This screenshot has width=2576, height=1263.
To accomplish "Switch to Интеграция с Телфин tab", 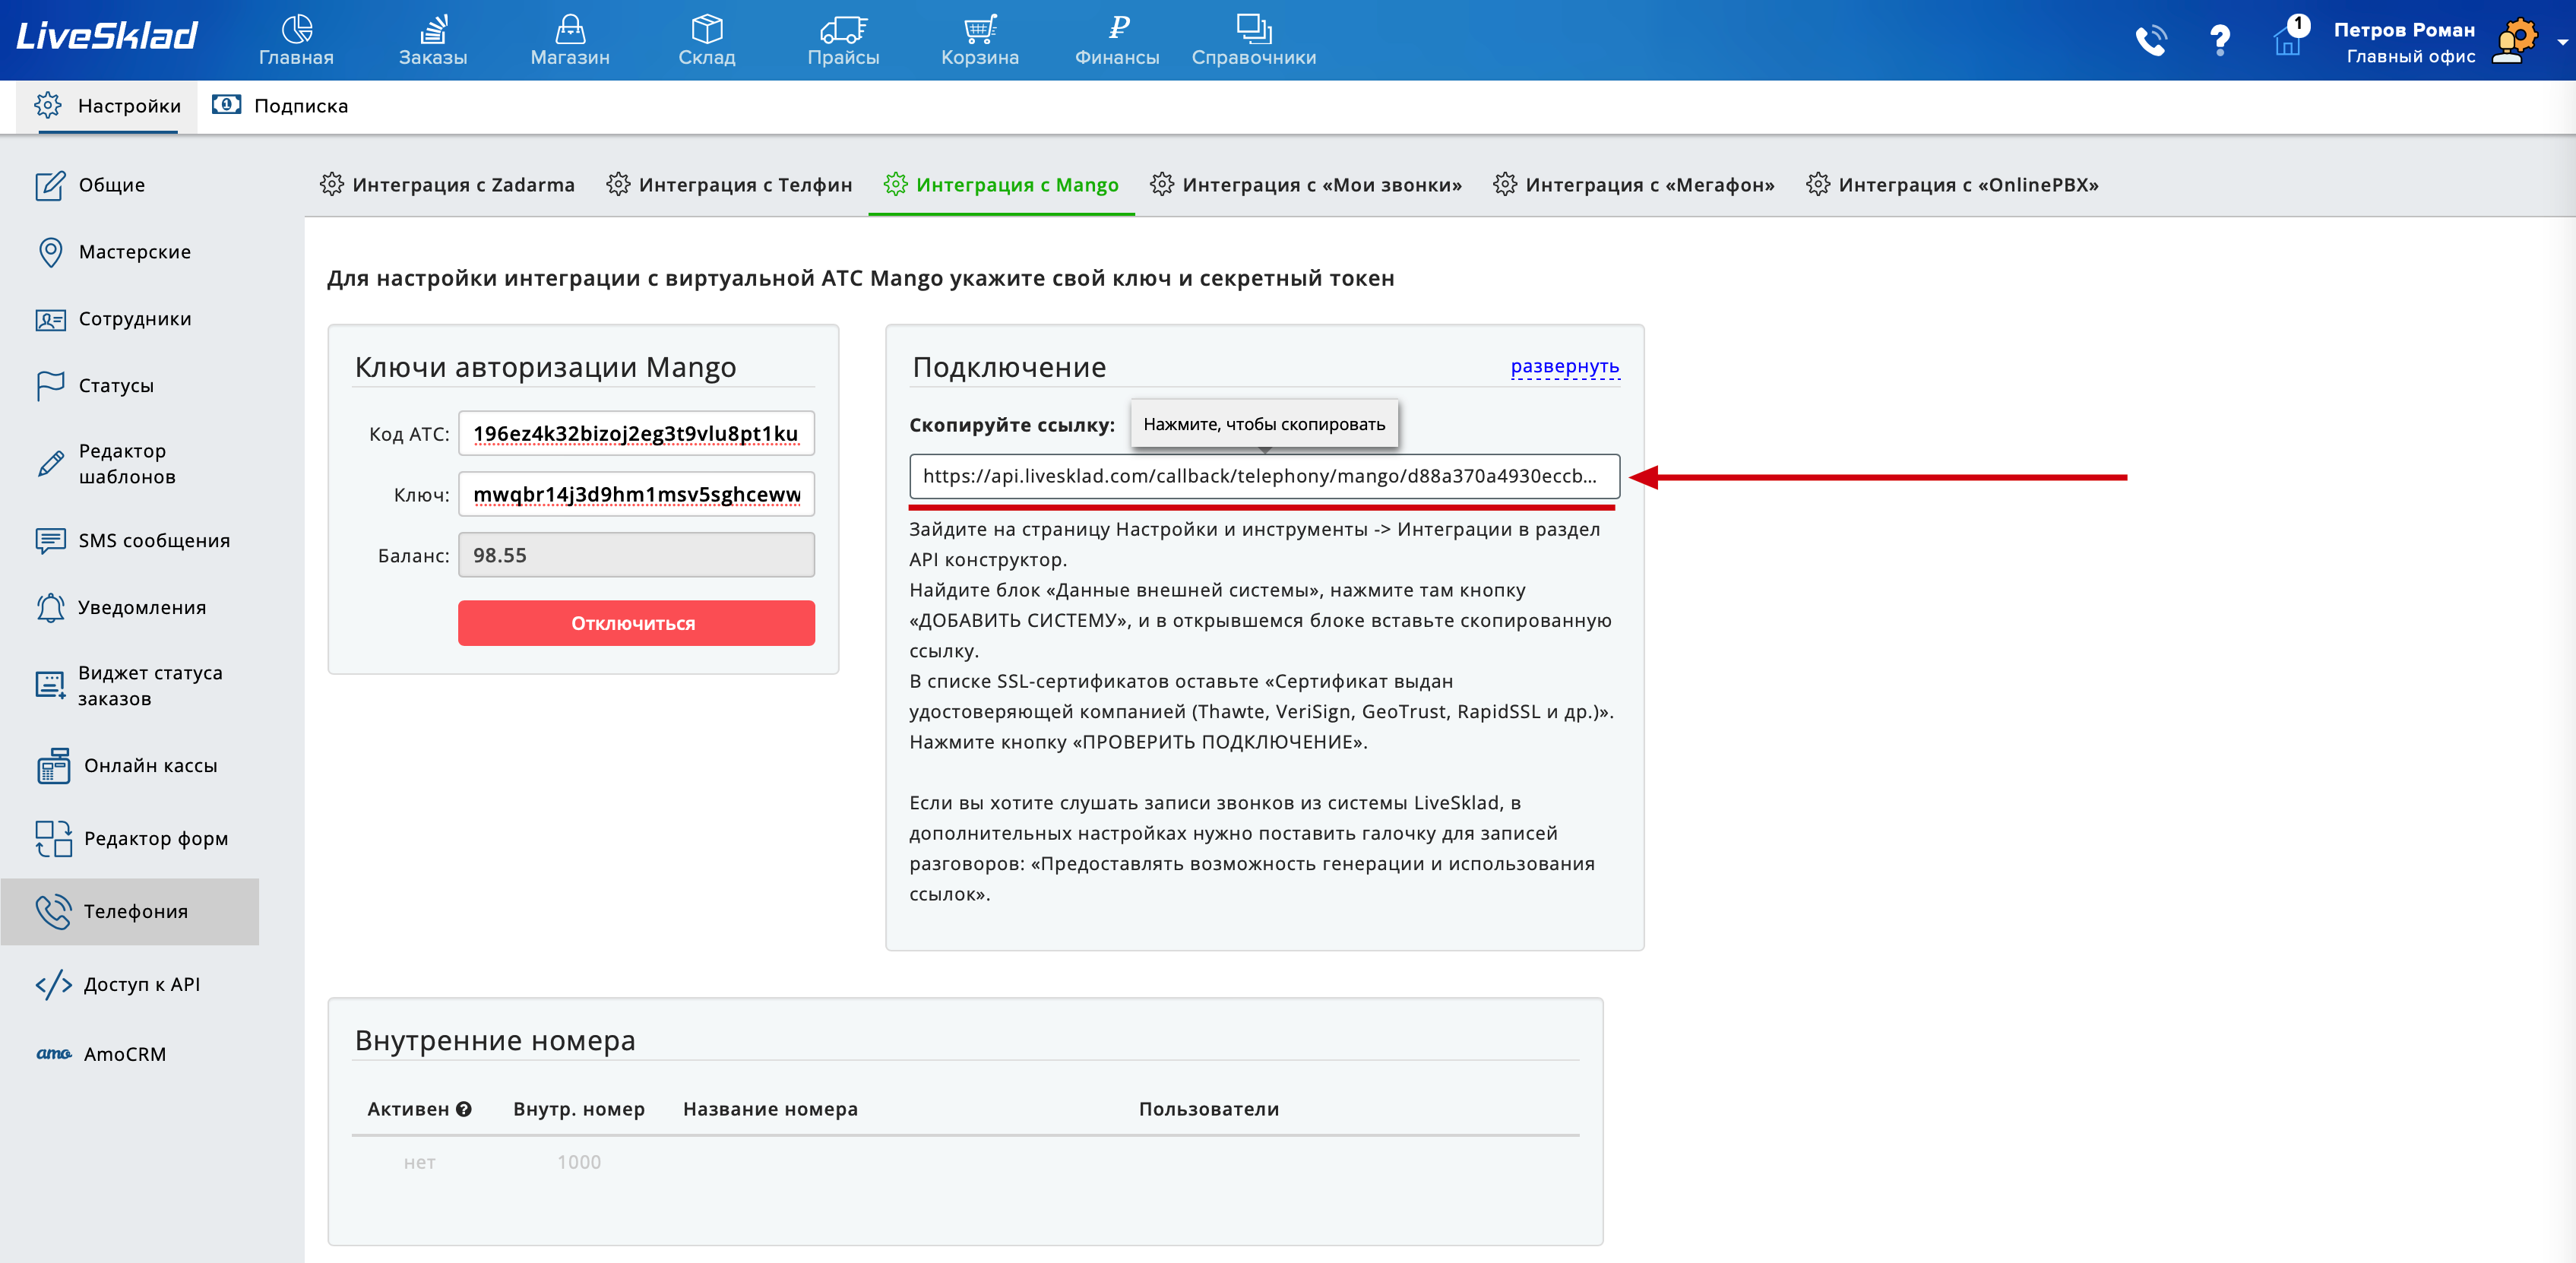I will (729, 185).
